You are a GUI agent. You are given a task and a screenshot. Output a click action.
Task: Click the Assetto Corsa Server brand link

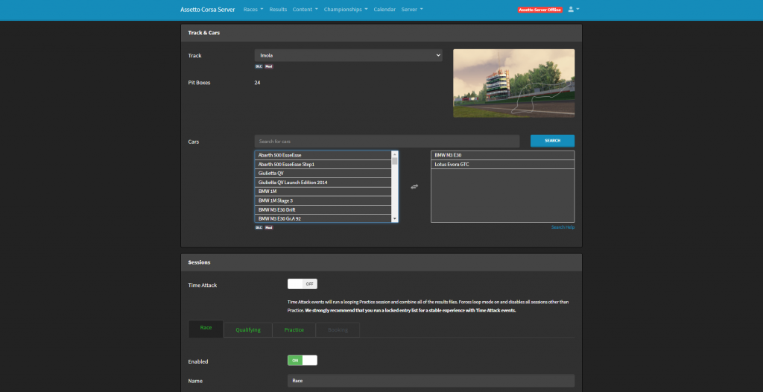[x=208, y=9]
